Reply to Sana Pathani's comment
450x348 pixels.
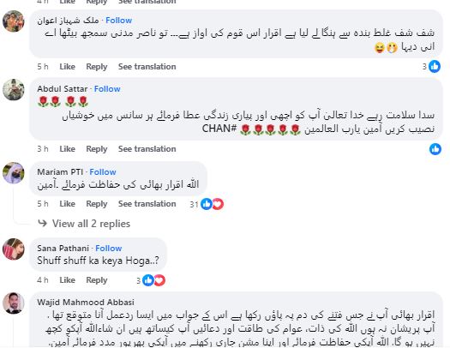tap(97, 280)
